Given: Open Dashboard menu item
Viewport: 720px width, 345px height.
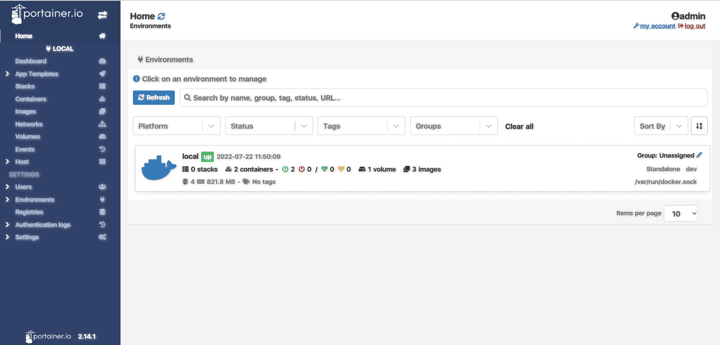Looking at the screenshot, I should pyautogui.click(x=31, y=61).
